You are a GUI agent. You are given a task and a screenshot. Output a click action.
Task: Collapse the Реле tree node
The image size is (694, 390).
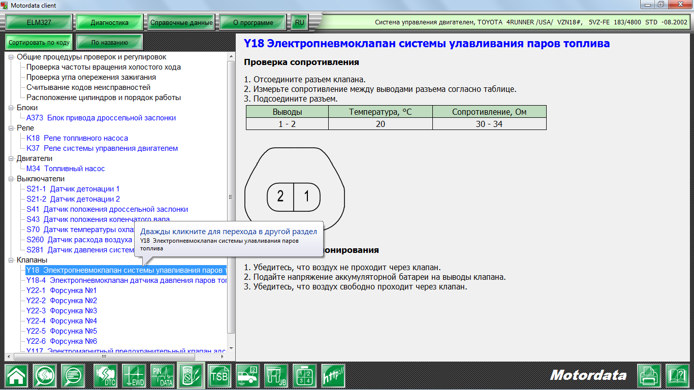click(x=12, y=128)
